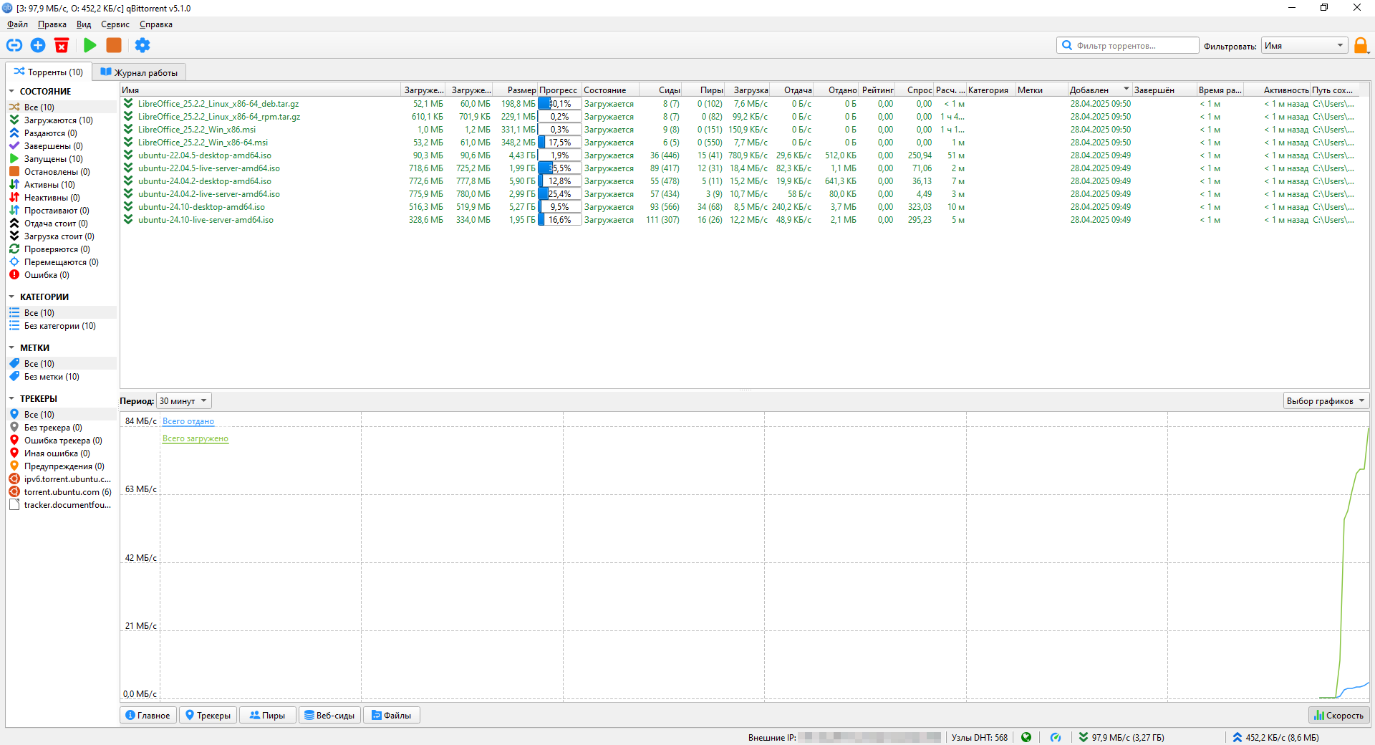
Task: Sort by the Добавлен column header
Action: pos(1100,90)
